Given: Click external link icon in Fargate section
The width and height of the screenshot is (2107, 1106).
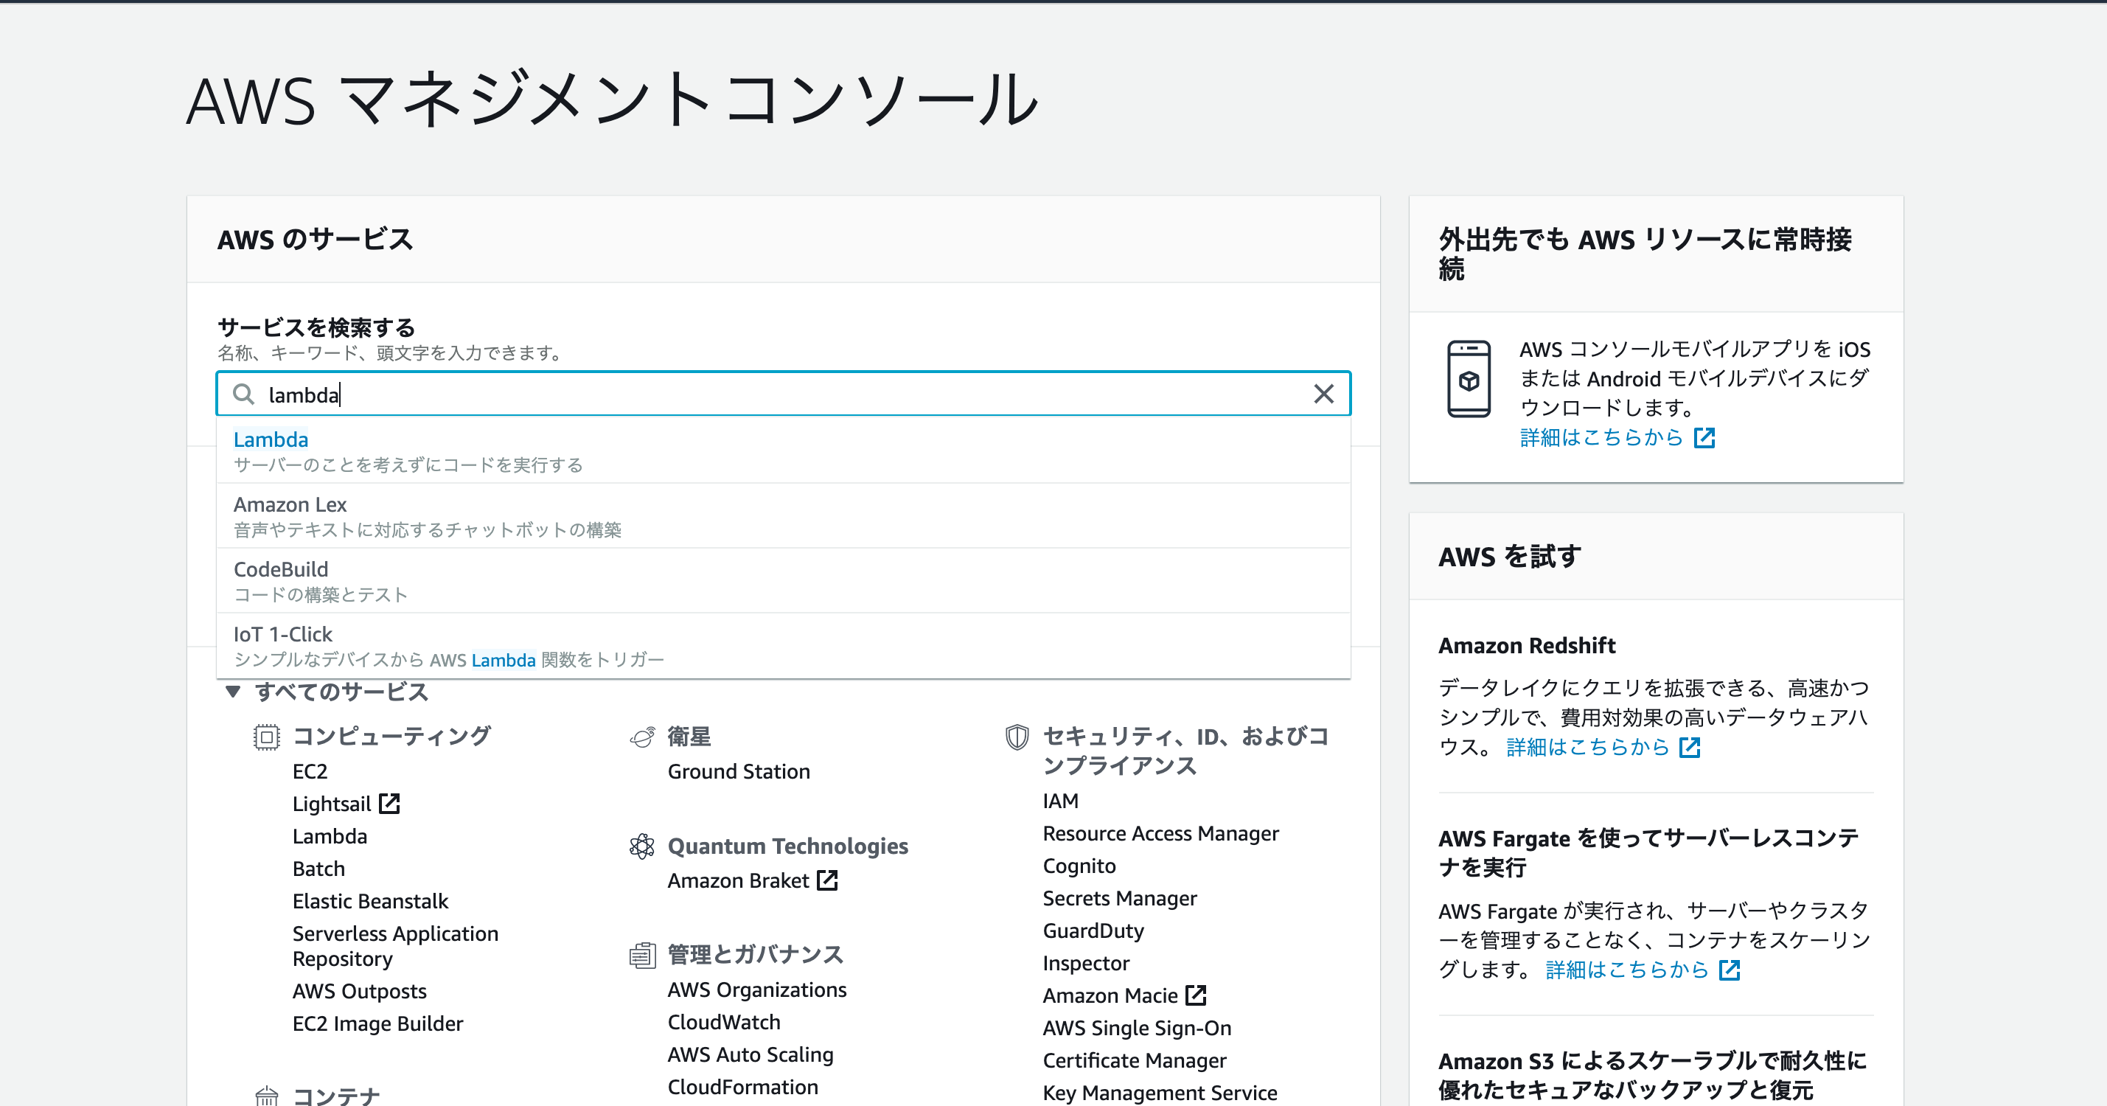Looking at the screenshot, I should coord(1729,970).
